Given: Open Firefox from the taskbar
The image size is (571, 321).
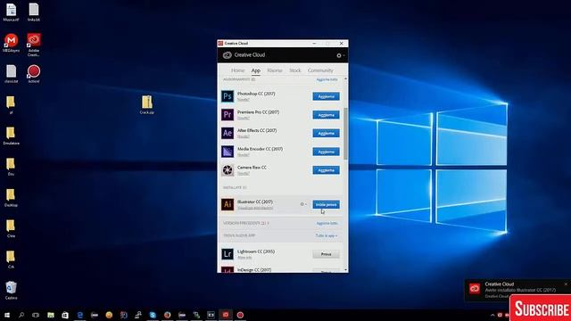Looking at the screenshot, I should coord(167,315).
